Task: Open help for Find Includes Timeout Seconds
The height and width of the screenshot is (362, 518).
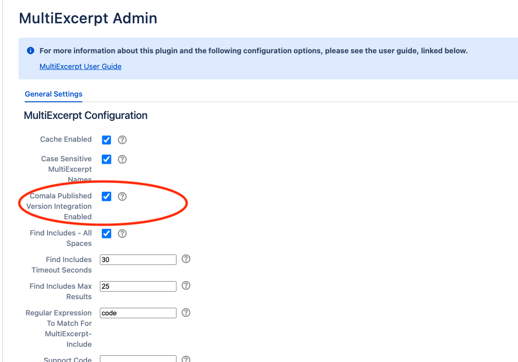Action: [x=186, y=259]
